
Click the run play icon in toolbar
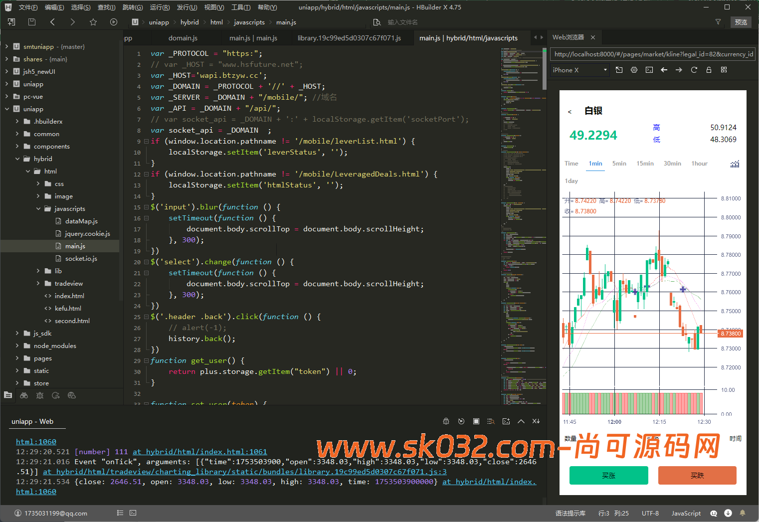click(x=114, y=22)
